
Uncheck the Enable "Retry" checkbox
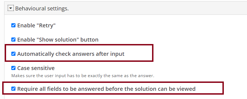click(14, 25)
